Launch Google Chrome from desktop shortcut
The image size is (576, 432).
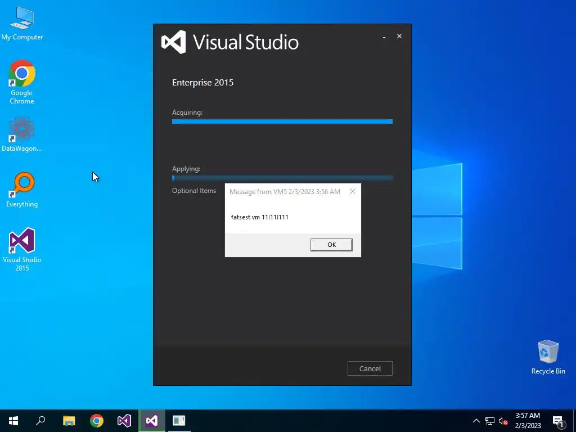point(22,82)
